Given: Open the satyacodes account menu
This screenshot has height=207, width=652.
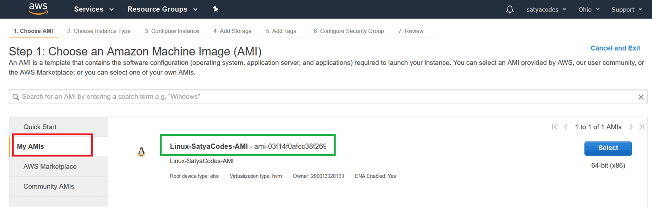Looking at the screenshot, I should click(546, 9).
